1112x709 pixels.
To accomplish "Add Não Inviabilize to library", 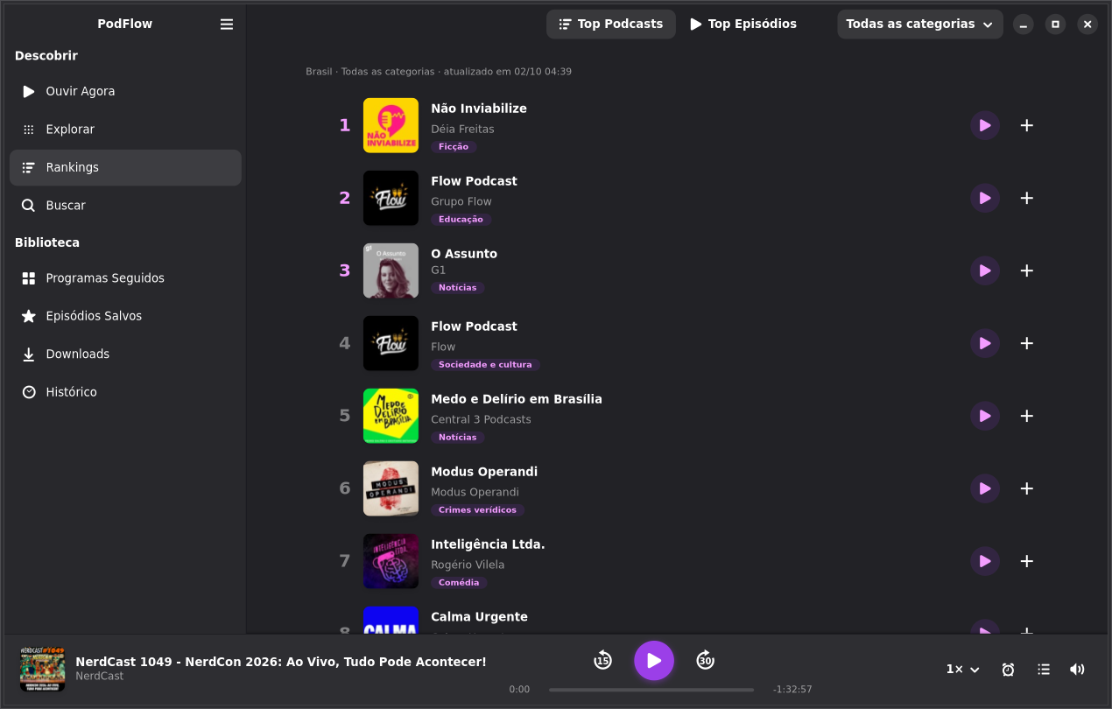I will pyautogui.click(x=1027, y=125).
